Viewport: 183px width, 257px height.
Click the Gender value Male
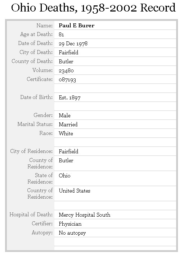coord(64,116)
